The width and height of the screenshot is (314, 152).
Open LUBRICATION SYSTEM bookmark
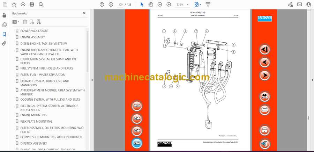pyautogui.click(x=48, y=61)
